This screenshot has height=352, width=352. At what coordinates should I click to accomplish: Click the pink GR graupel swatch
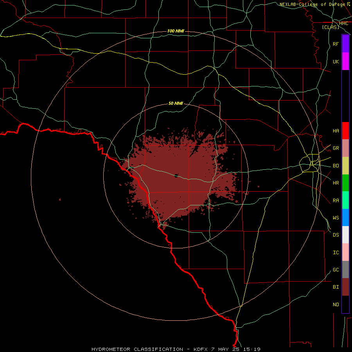pyautogui.click(x=345, y=148)
